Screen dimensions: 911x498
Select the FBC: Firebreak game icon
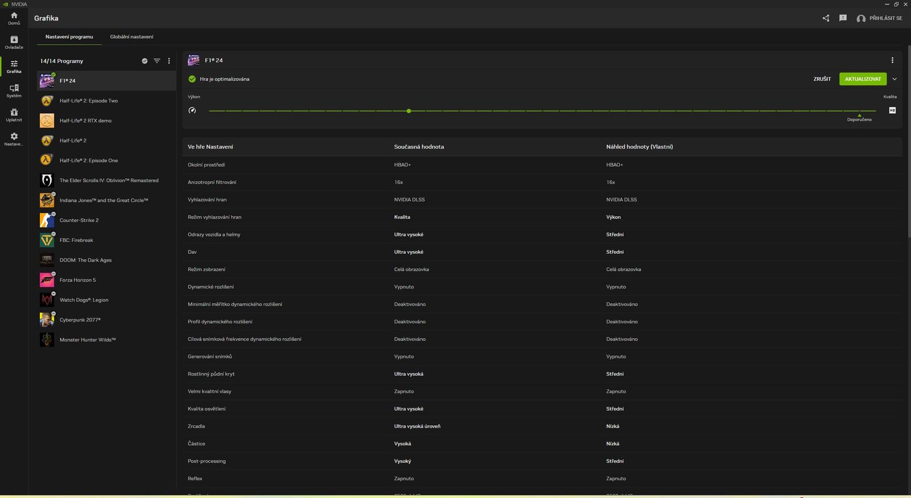(x=47, y=240)
